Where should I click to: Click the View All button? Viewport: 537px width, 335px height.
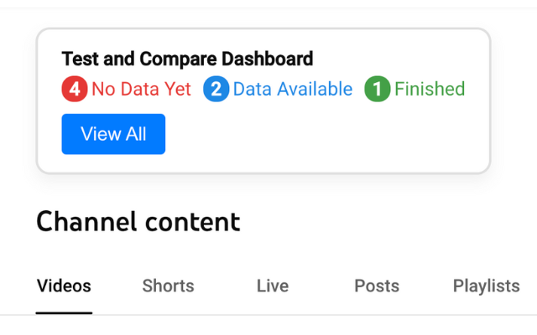113,134
